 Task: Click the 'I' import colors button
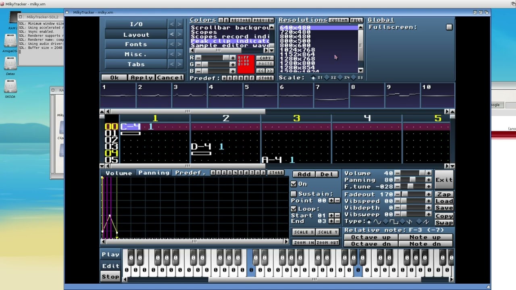click(x=221, y=20)
